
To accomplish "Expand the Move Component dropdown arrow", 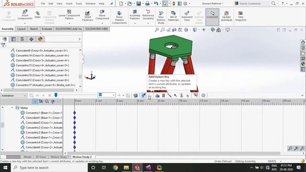I will [102, 23].
